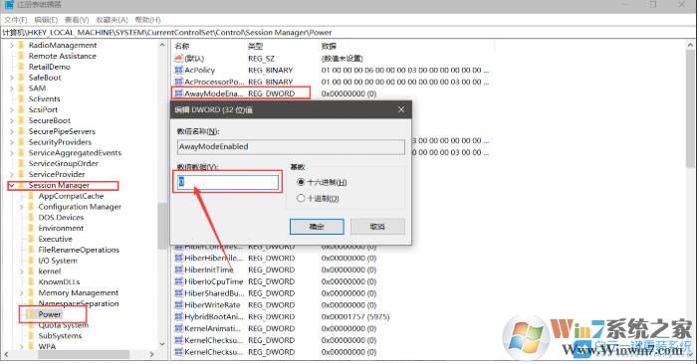Screen dimensions: 699x364
Task: Expand the SAM tree node
Action: tap(12, 89)
